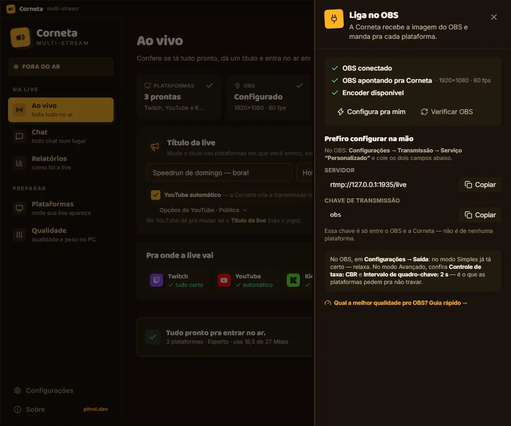The image size is (511, 426).
Task: Copy the server rtmp address
Action: (480, 185)
